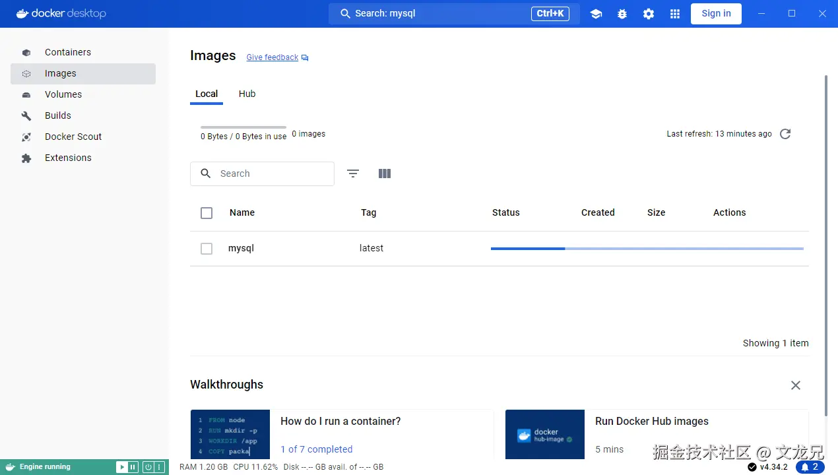Sort by the Status column header

506,212
